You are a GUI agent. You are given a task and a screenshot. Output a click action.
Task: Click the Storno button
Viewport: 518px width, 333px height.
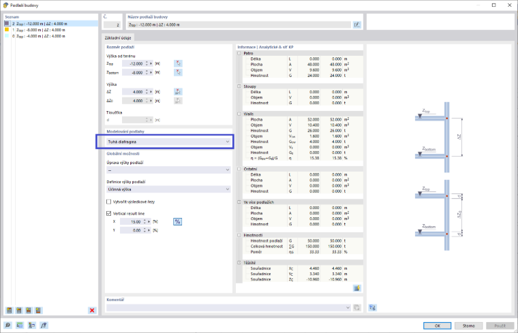[x=468, y=326]
